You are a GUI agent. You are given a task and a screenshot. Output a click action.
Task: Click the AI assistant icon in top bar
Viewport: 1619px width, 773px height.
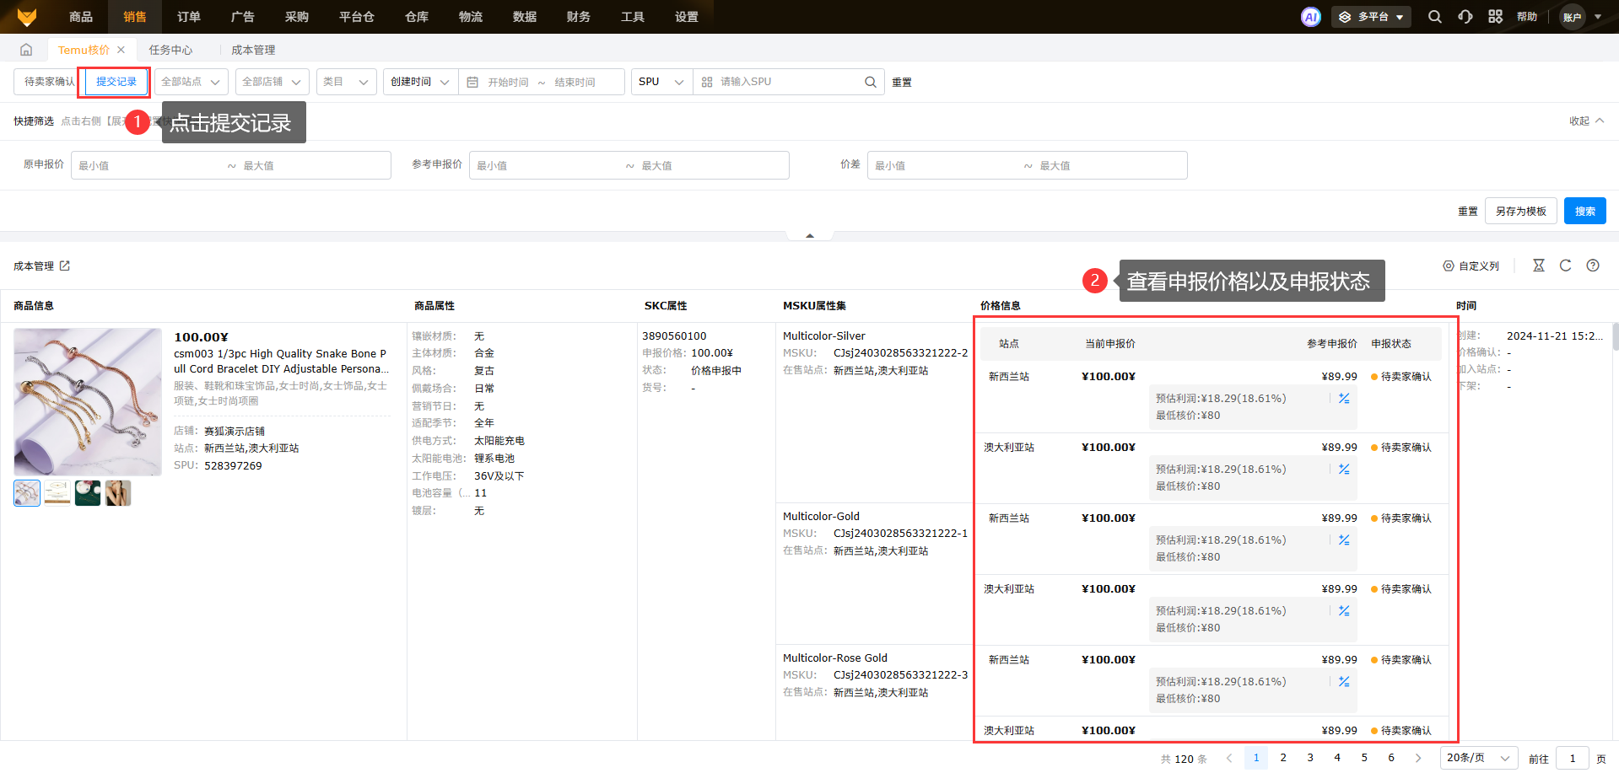click(x=1310, y=17)
